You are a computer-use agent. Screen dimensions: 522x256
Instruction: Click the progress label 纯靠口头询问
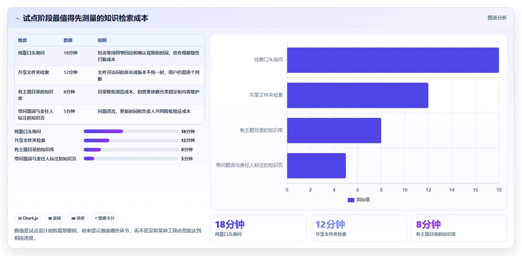click(28, 131)
